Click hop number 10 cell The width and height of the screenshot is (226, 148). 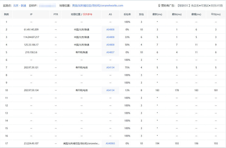[7, 90]
